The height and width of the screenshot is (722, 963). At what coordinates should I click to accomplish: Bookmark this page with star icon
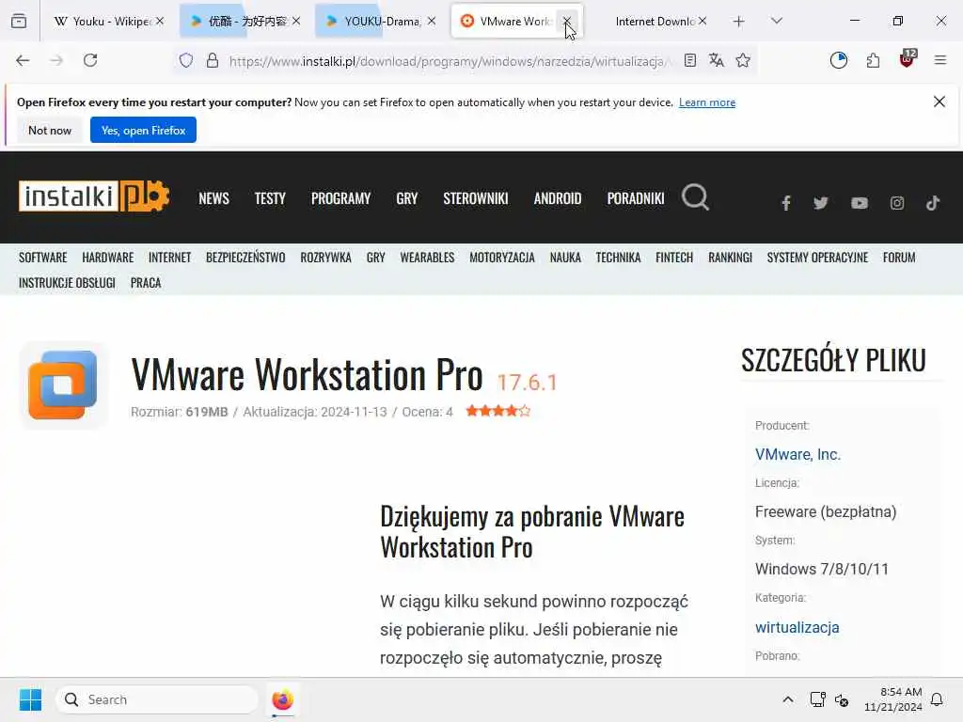(743, 60)
